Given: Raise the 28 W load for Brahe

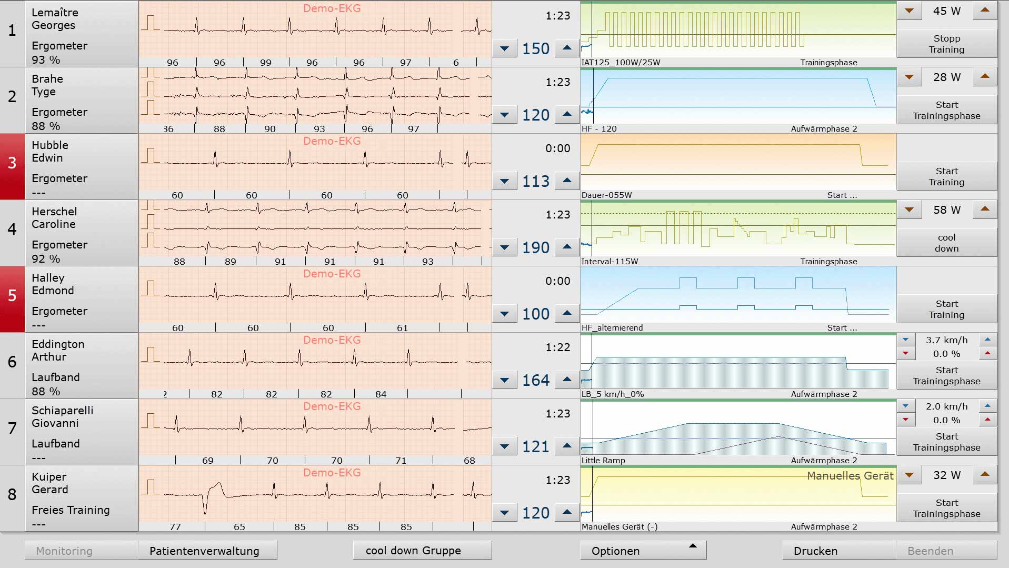Looking at the screenshot, I should (x=985, y=77).
